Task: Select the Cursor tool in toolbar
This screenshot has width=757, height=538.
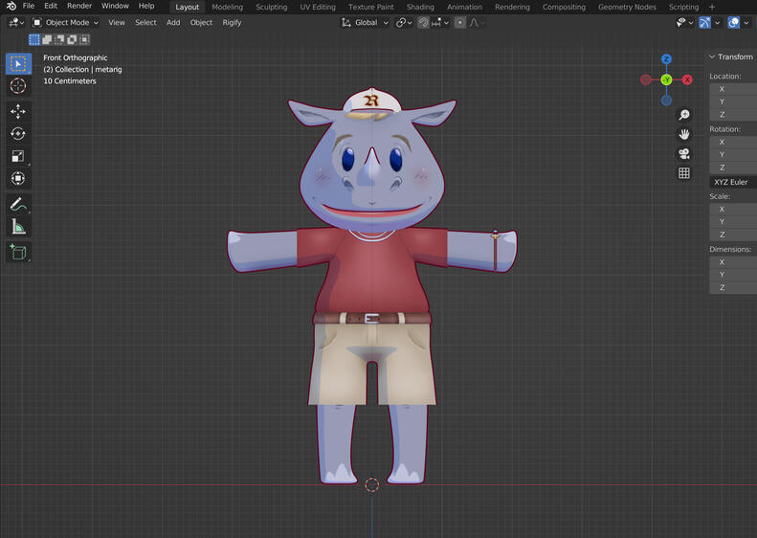Action: [x=18, y=86]
